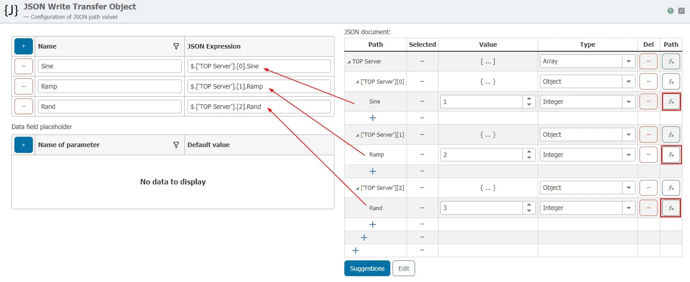The height and width of the screenshot is (282, 690).
Task: Open the path function editor for Rand value
Action: click(x=671, y=207)
